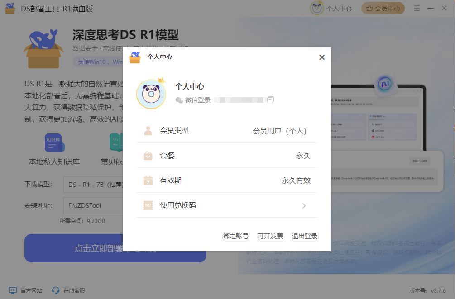Copy the account ID with the copy icon
The width and height of the screenshot is (455, 299).
tap(270, 100)
